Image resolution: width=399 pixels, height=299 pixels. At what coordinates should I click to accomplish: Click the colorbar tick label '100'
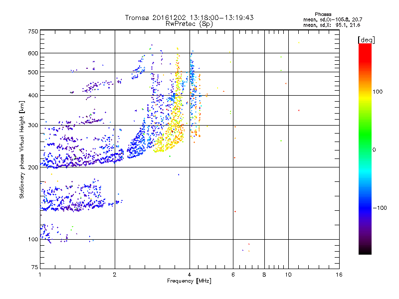click(378, 92)
